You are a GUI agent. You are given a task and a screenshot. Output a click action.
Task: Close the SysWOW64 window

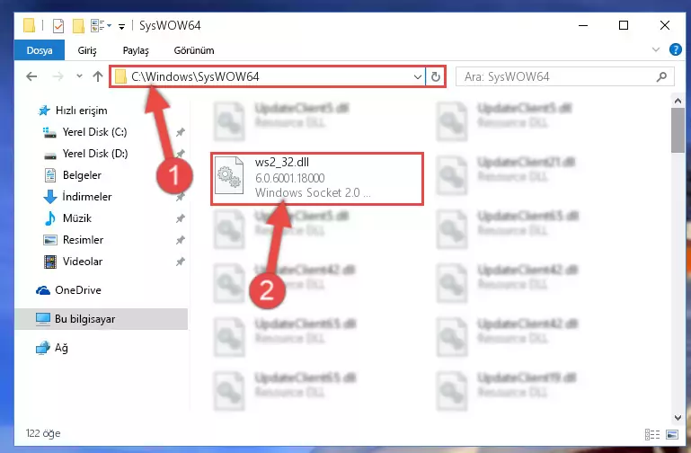665,25
